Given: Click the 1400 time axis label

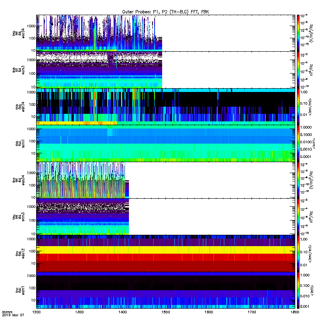Looking at the screenshot, I should (x=122, y=312).
